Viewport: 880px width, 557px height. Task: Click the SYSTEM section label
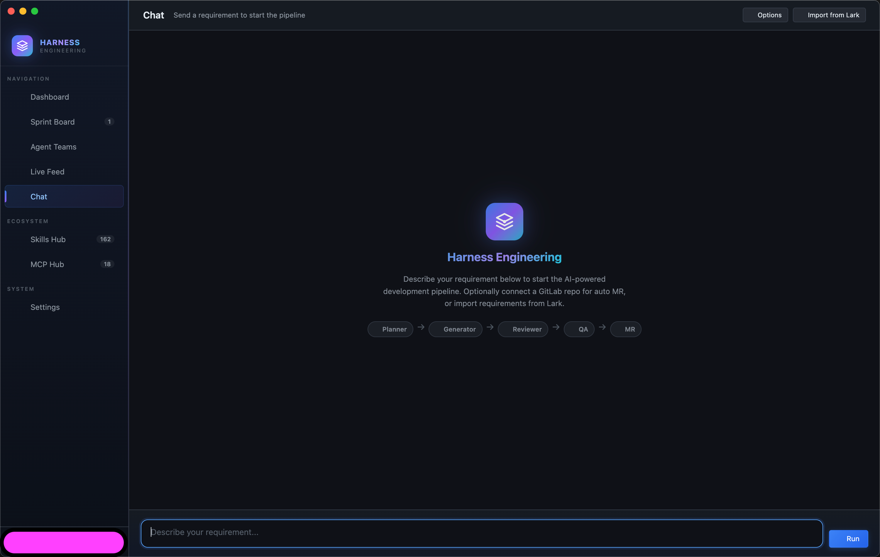coord(21,289)
